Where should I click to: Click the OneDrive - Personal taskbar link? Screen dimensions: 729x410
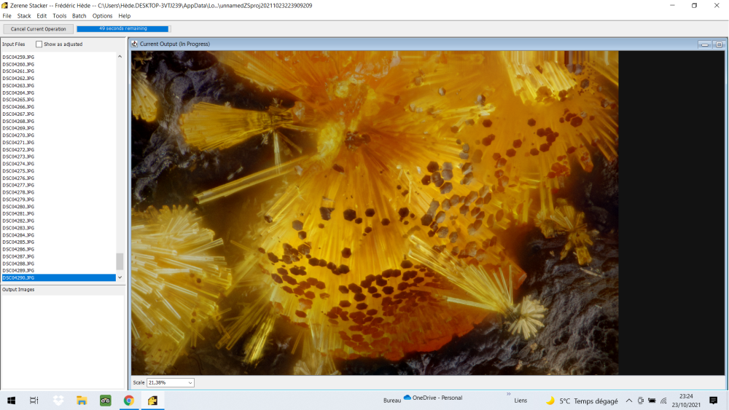pos(433,398)
